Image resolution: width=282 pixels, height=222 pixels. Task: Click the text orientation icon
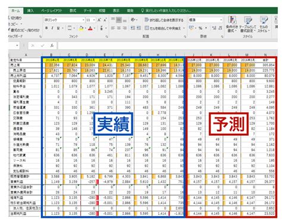(x=133, y=20)
